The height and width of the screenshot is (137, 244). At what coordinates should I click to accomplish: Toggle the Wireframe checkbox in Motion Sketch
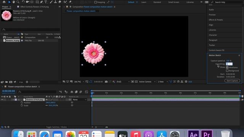coord(227,67)
